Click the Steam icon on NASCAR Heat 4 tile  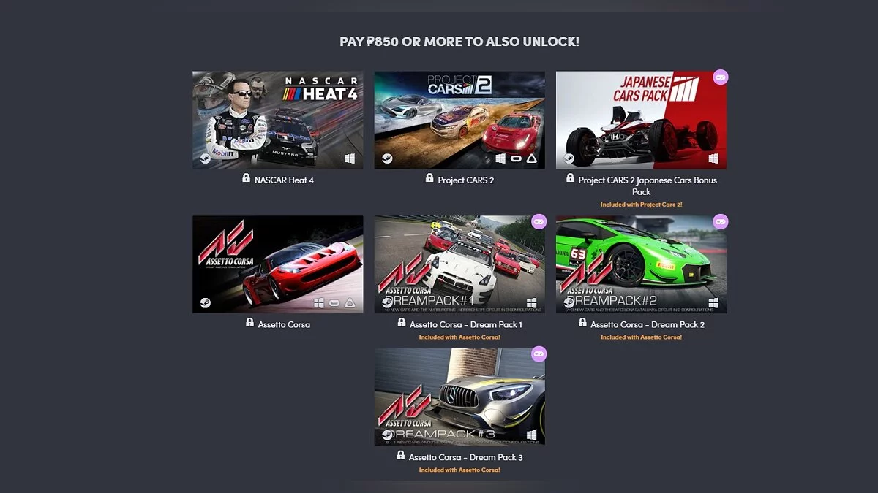pyautogui.click(x=205, y=158)
